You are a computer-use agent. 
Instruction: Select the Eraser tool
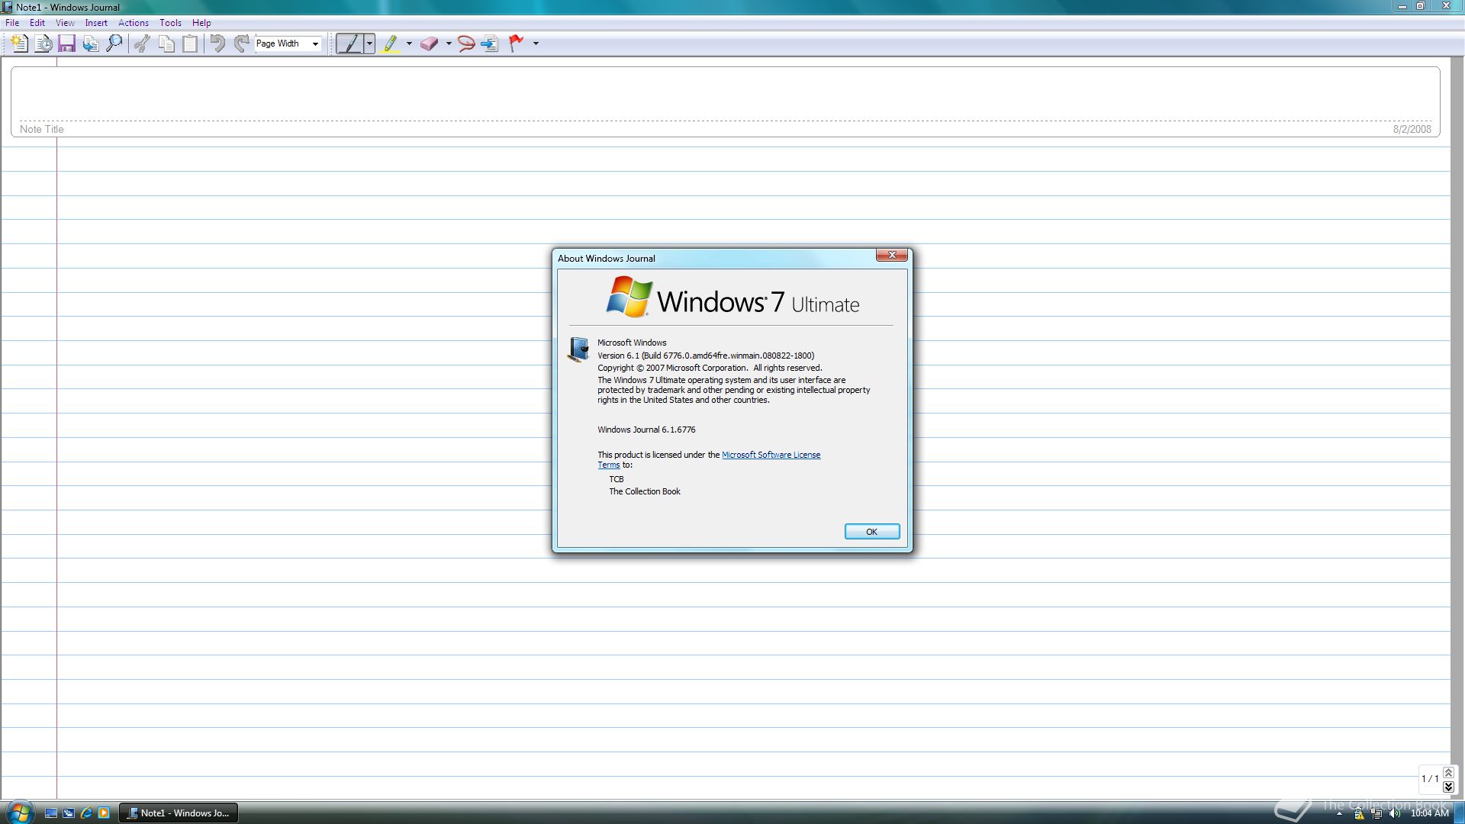point(429,43)
